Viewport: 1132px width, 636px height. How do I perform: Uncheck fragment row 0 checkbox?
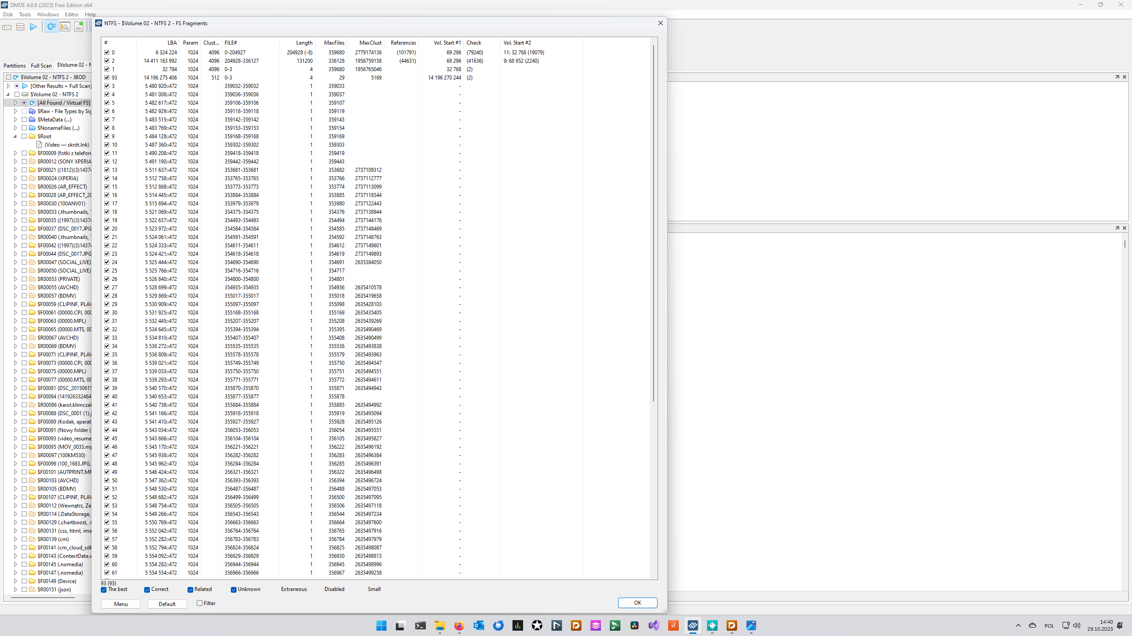107,53
